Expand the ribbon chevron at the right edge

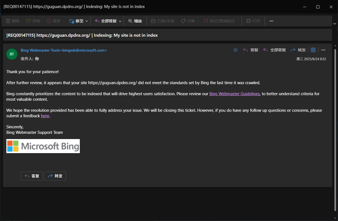335,24
